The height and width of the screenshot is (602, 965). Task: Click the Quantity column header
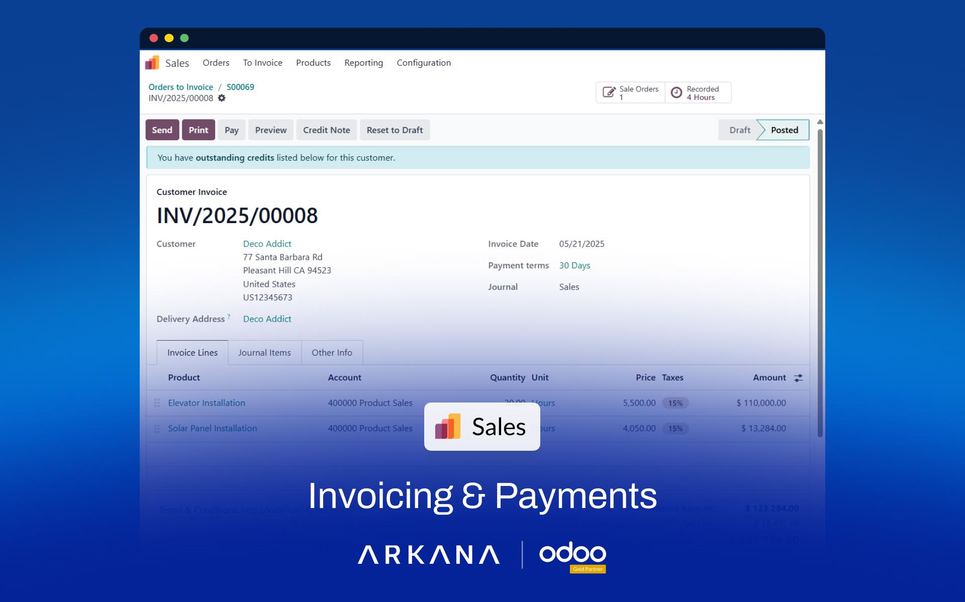tap(508, 377)
